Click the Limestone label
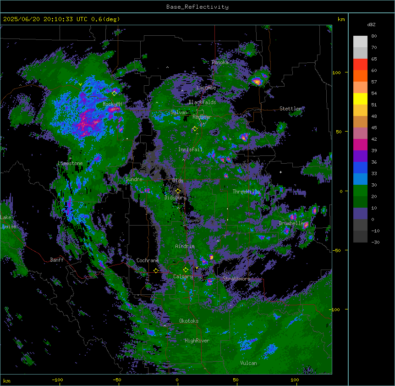 70,163
